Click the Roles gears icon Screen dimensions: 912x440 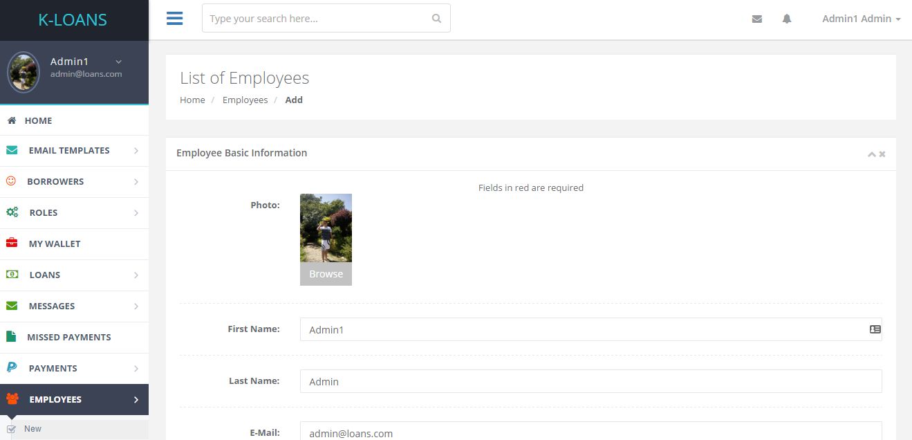coord(12,212)
